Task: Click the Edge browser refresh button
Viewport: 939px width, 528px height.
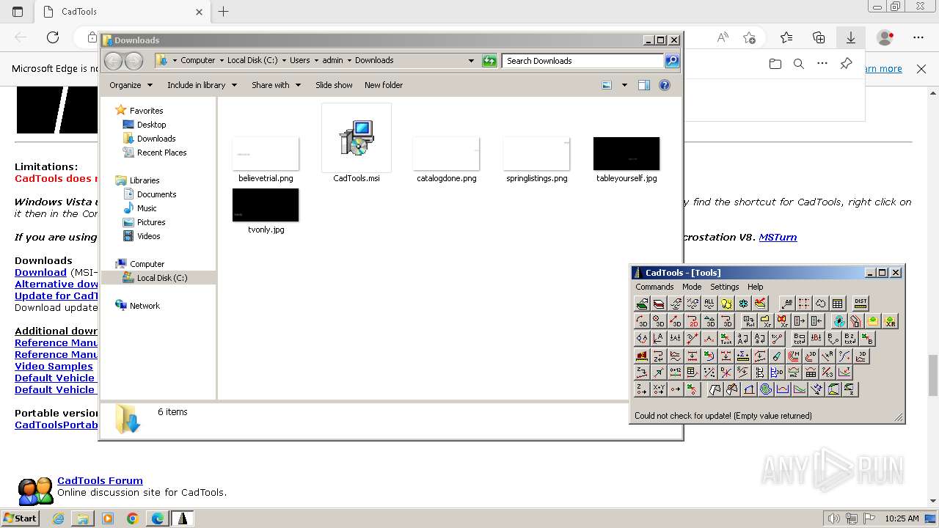Action: click(x=53, y=37)
